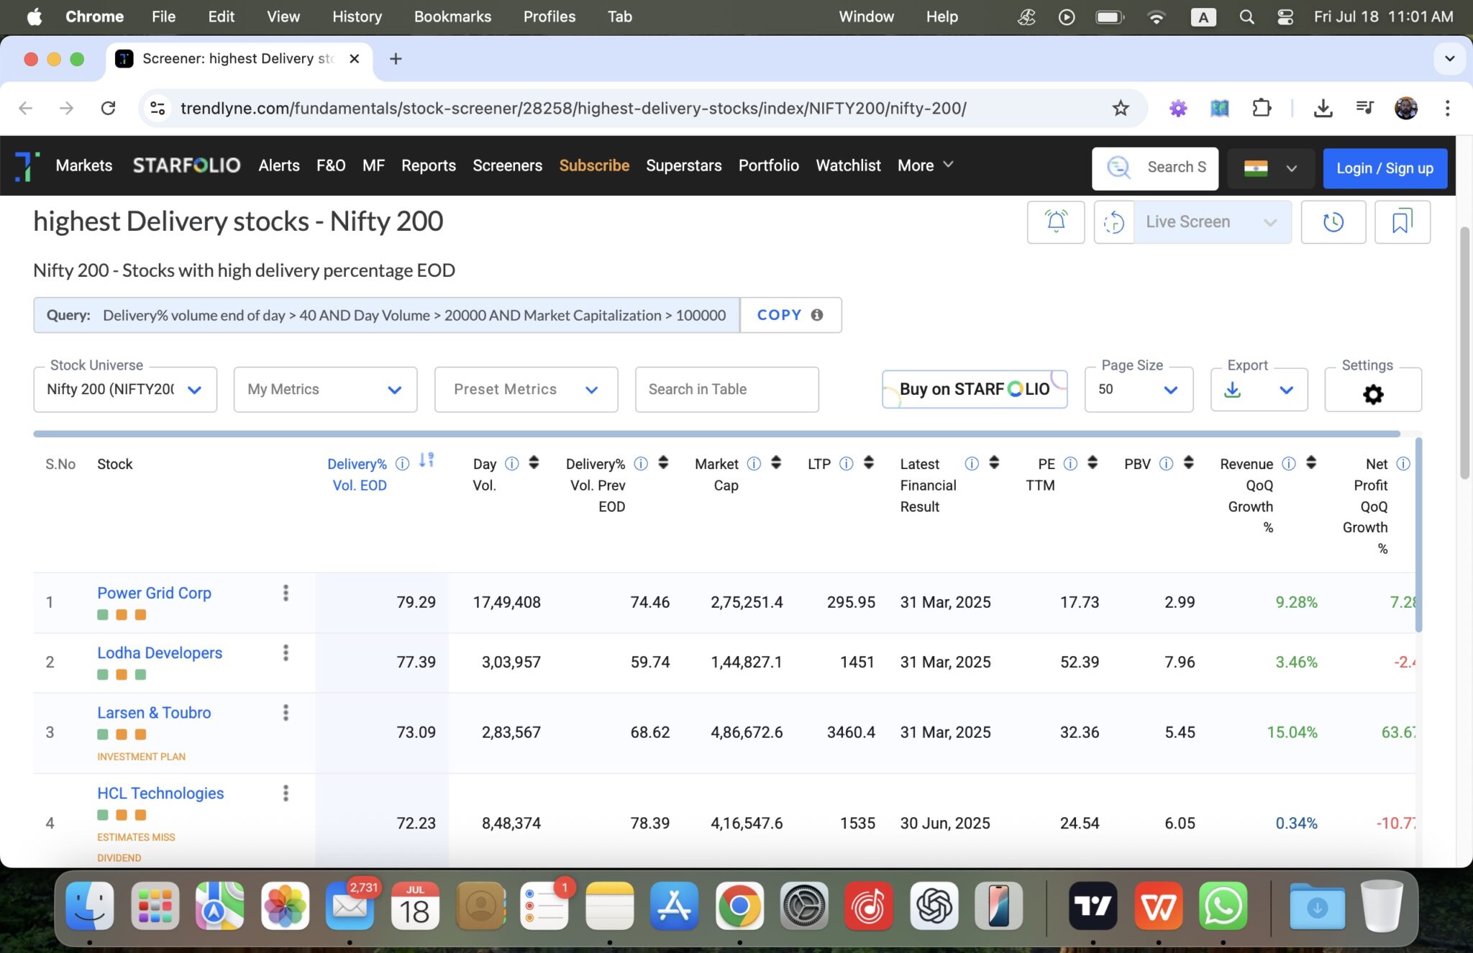Click the Trendlyne logo in the navbar
The image size is (1473, 953).
[26, 165]
